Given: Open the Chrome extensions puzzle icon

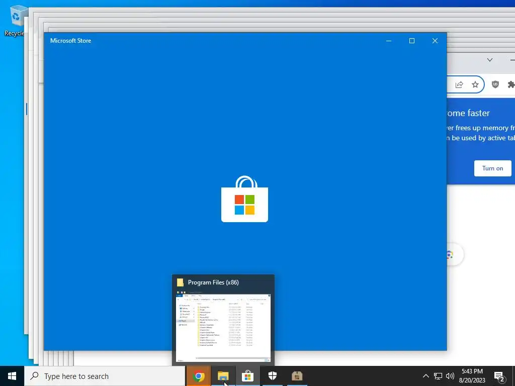Looking at the screenshot, I should (511, 84).
